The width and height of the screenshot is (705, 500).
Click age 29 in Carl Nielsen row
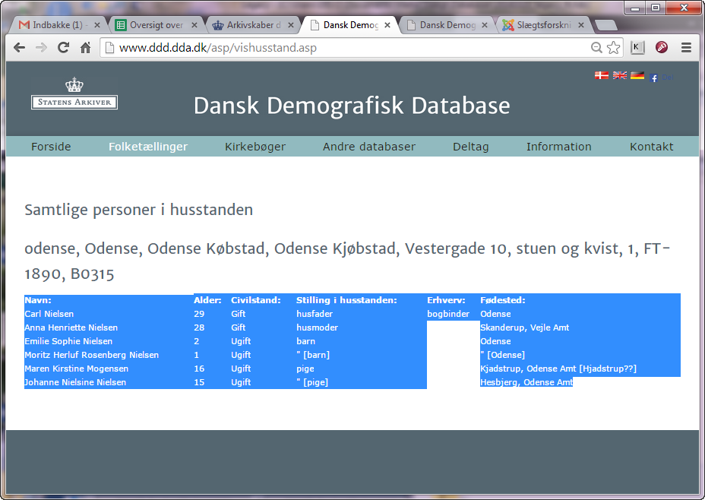[199, 314]
